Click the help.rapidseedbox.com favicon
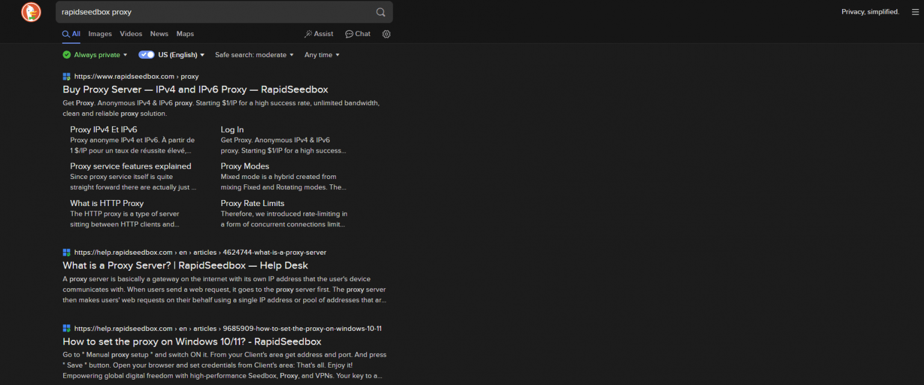 (x=66, y=252)
